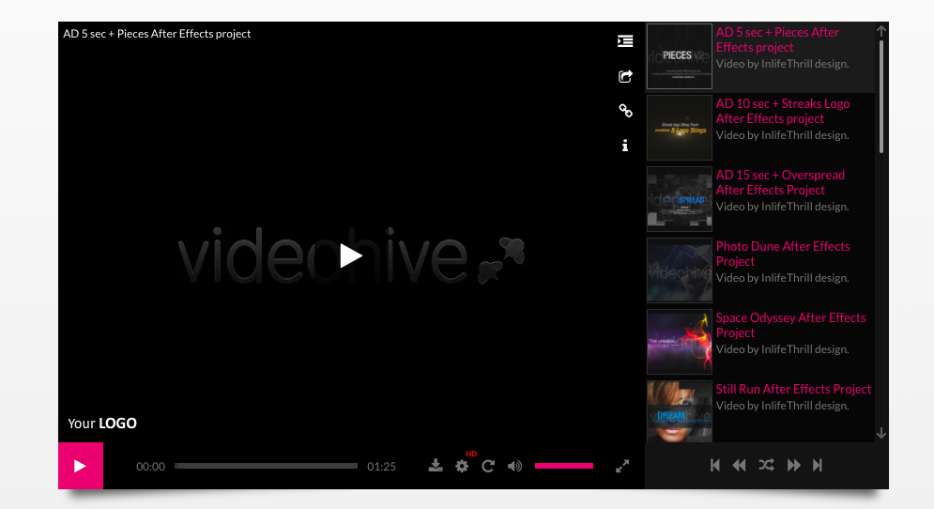Viewport: 934px width, 509px height.
Task: Open 'AD 15 sec + Overspread' playlist link
Action: pos(780,182)
